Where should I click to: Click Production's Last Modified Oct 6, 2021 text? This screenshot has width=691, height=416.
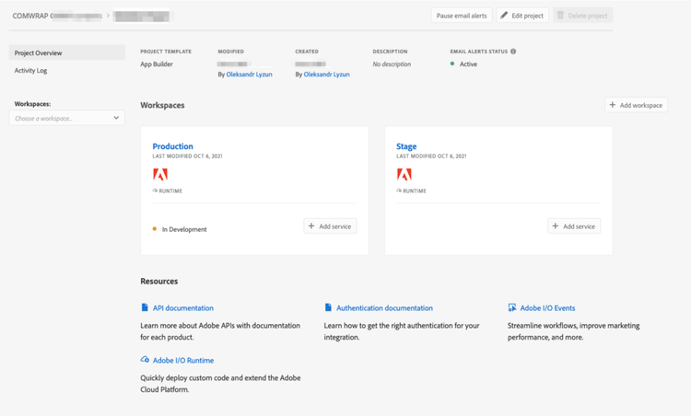(x=187, y=156)
